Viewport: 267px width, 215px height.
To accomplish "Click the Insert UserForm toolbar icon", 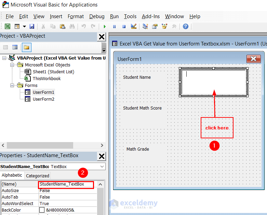I will (17, 26).
